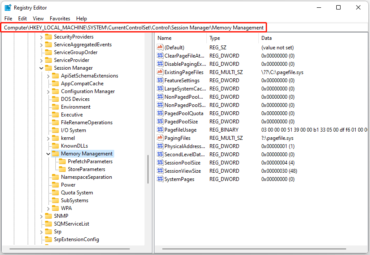370x255 pixels.
Task: Click the (Default) string value icon
Action: click(x=160, y=47)
